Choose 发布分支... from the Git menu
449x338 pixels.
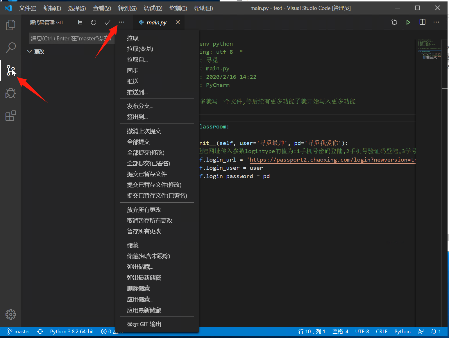tap(157, 106)
